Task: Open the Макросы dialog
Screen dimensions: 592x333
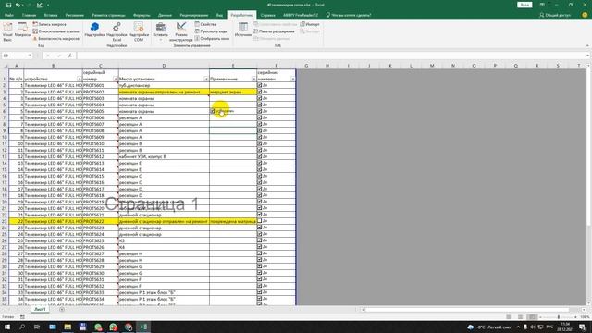Action: 22,31
